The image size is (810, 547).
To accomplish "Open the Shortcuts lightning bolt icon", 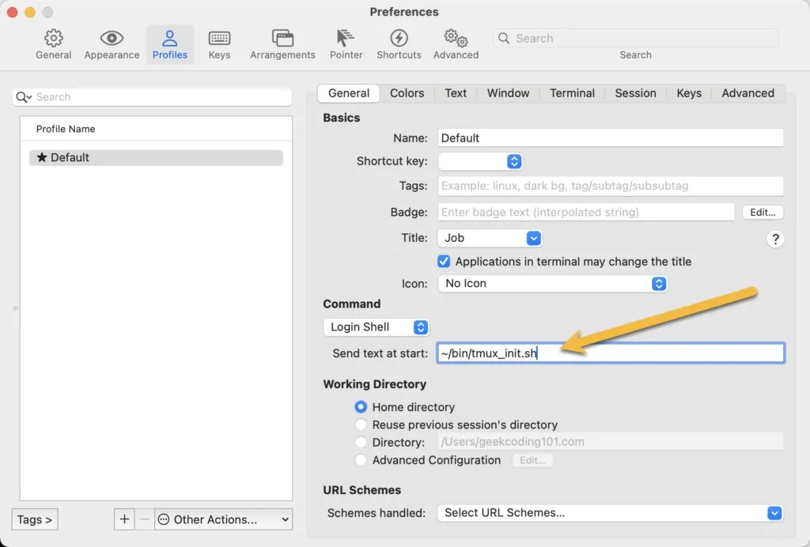I will pyautogui.click(x=399, y=39).
